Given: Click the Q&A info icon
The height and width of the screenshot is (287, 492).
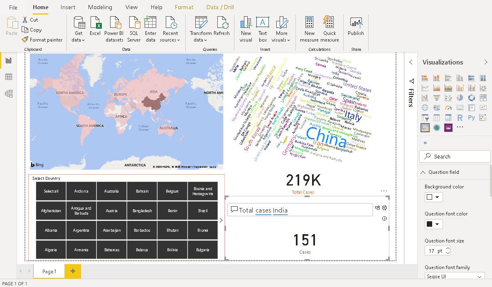Looking at the screenshot, I should coord(384,218).
